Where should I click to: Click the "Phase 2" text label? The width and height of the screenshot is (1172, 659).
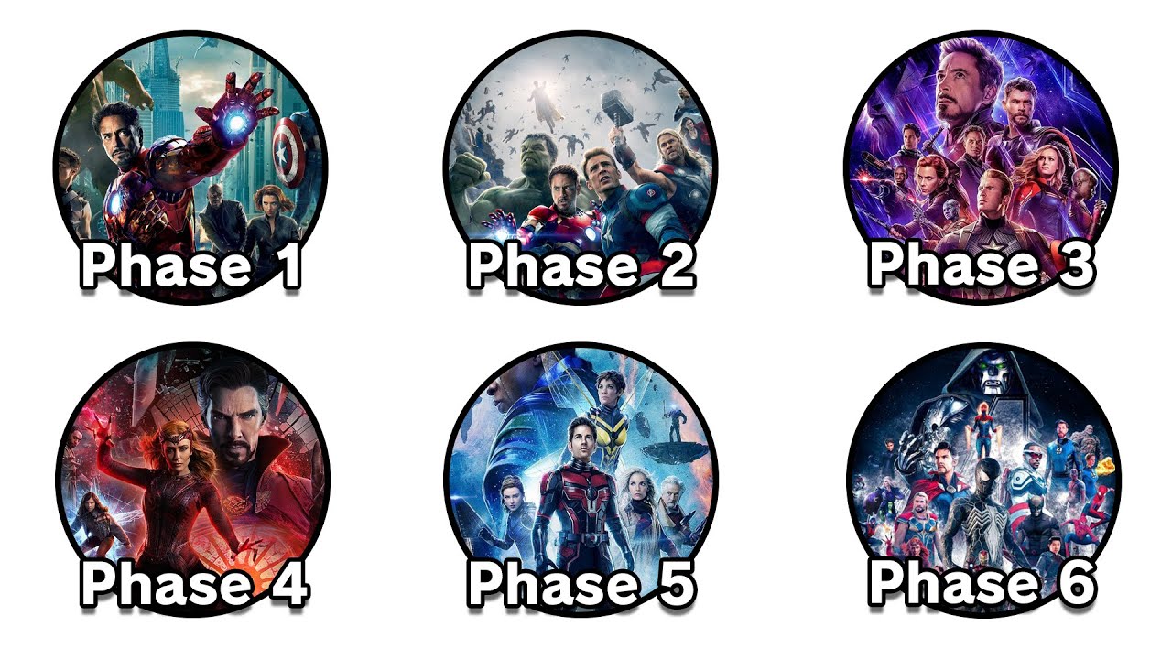581,265
